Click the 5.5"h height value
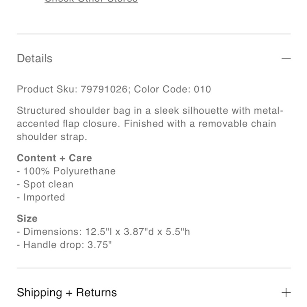This screenshot has width=307, height=307. tap(178, 231)
